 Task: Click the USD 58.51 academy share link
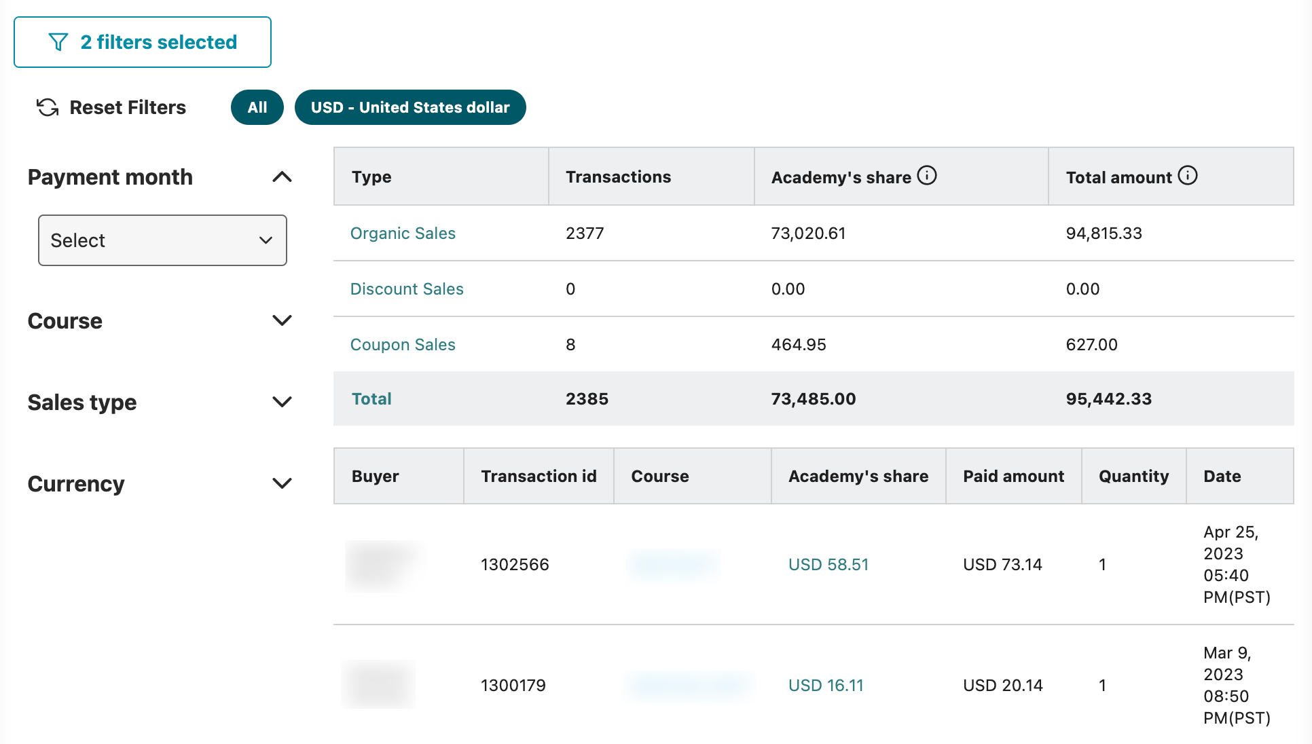pos(828,565)
